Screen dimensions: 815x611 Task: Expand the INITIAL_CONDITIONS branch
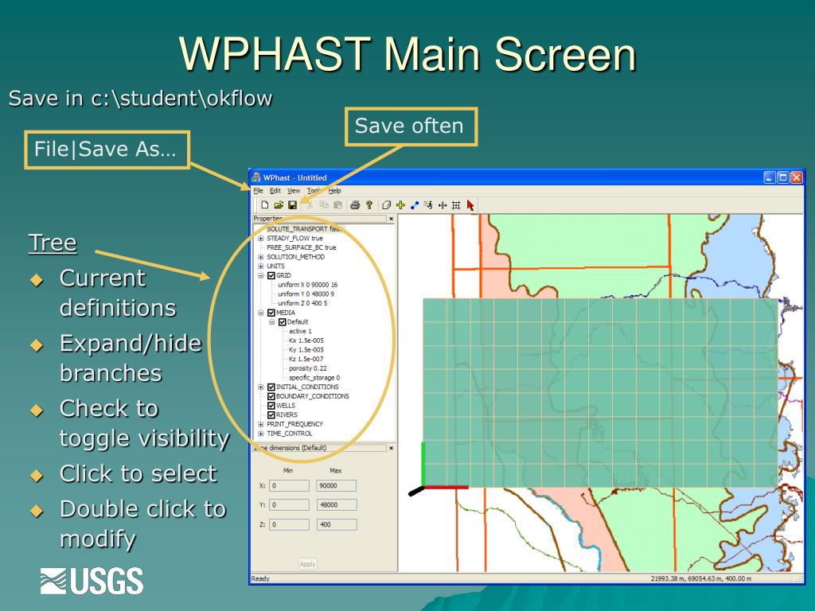click(x=261, y=387)
